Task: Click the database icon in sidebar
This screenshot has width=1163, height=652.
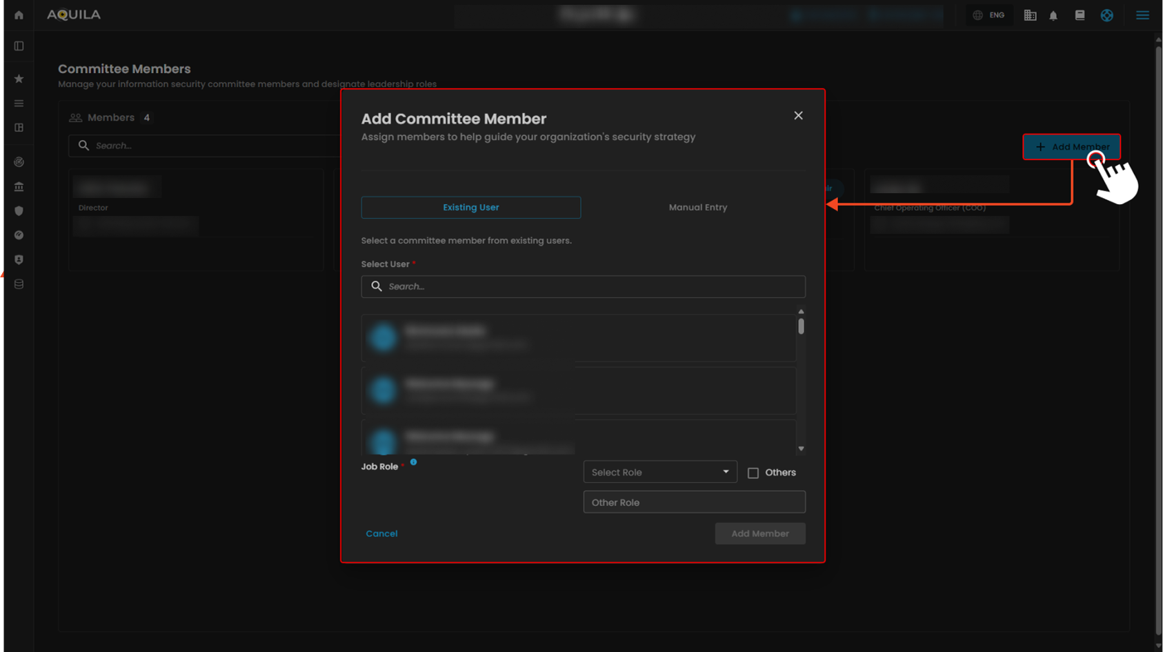Action: pos(19,284)
